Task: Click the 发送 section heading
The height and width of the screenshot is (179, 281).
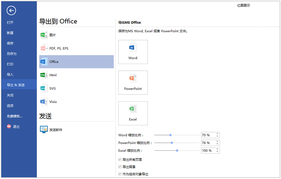Action: point(45,116)
